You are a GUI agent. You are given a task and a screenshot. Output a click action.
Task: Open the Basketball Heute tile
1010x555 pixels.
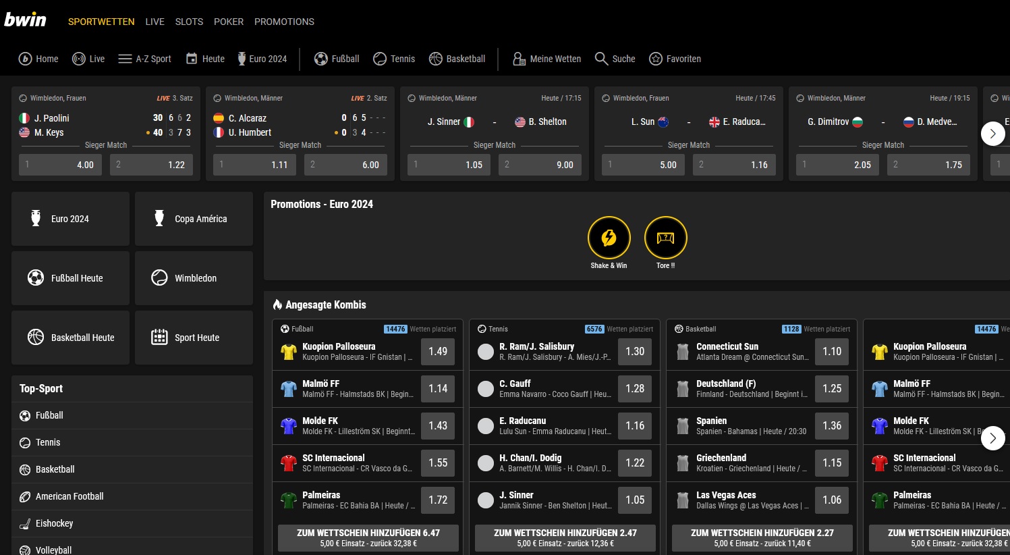click(70, 338)
